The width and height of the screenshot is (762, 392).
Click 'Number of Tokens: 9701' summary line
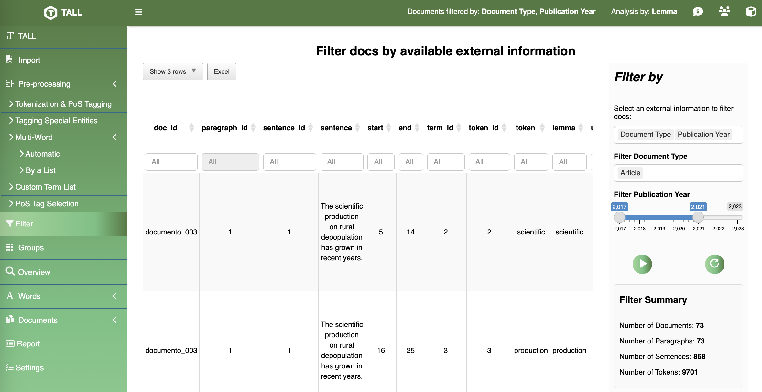[x=658, y=372]
